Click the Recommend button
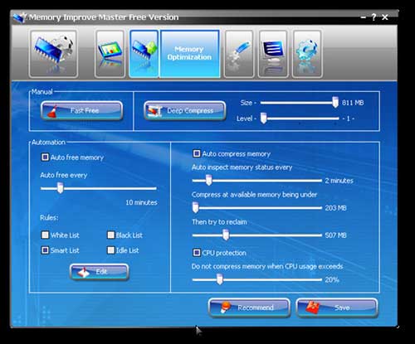Image resolution: width=415 pixels, height=344 pixels. point(249,308)
